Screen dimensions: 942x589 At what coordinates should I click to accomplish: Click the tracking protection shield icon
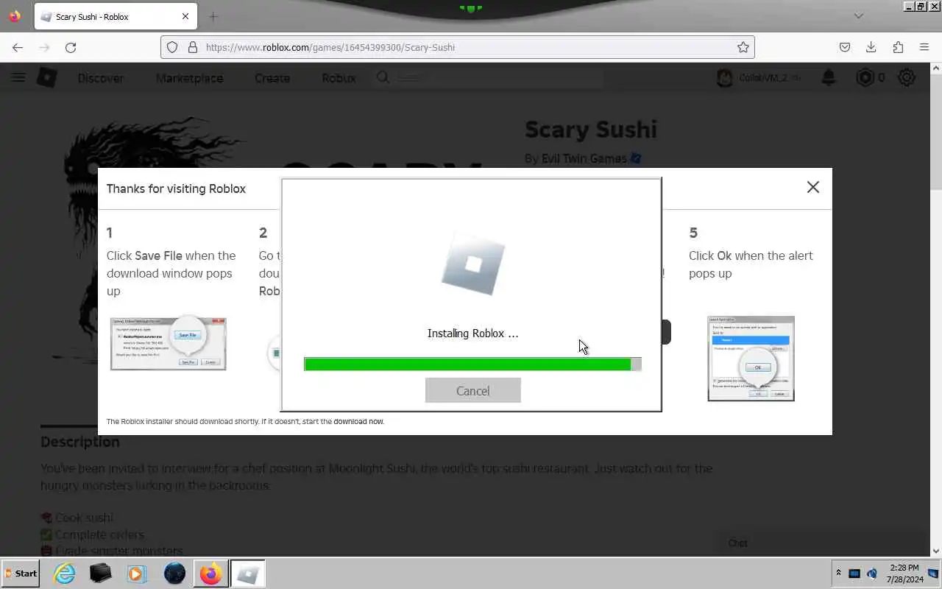(172, 47)
